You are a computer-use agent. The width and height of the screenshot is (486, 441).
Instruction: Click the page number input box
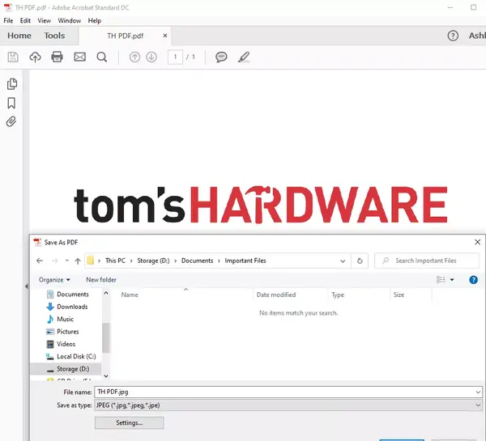(x=175, y=57)
